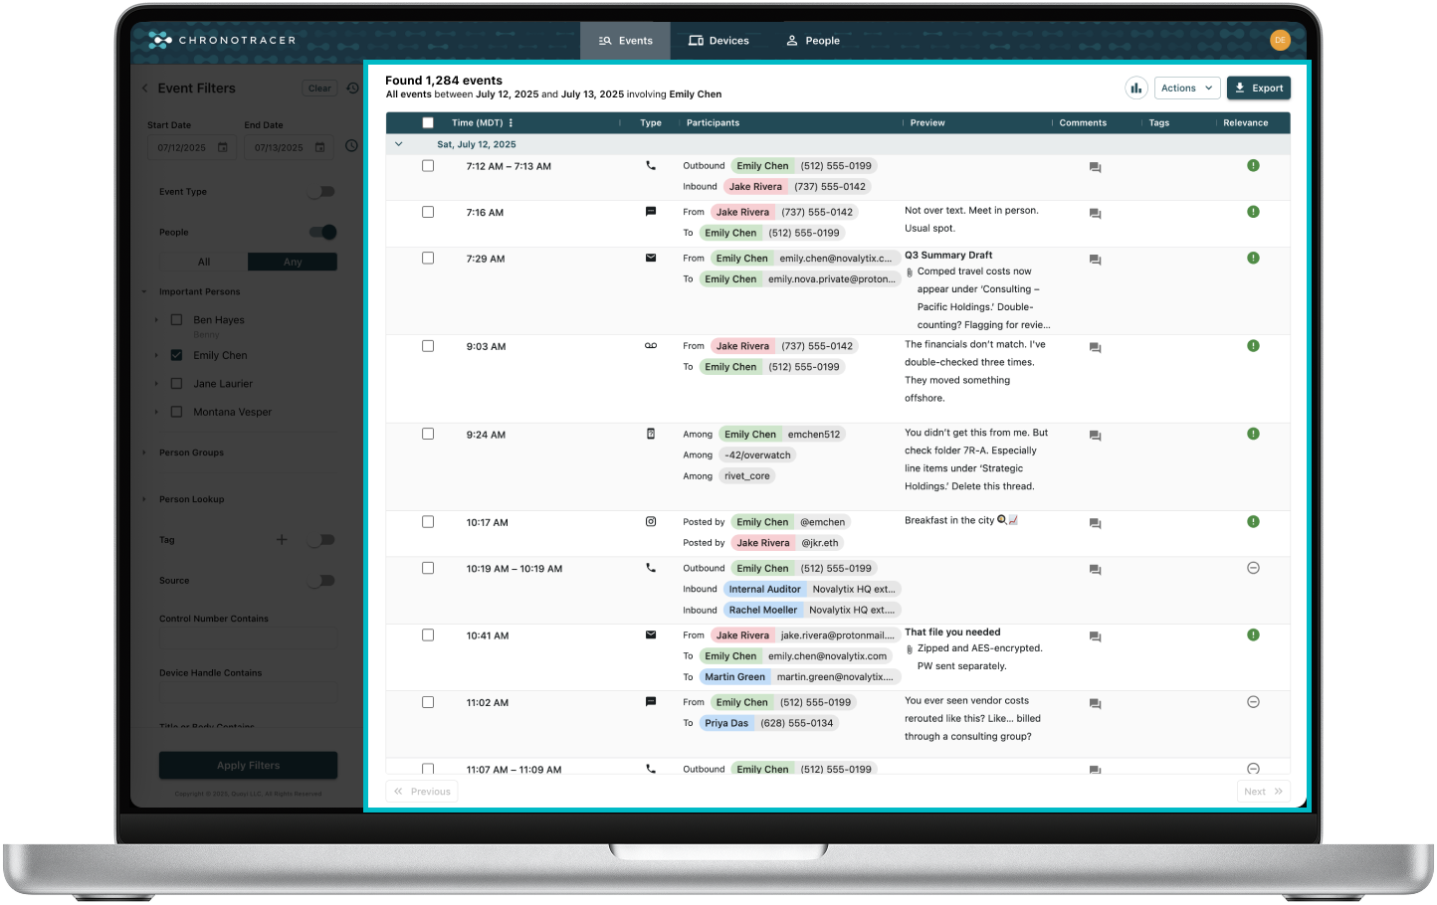Select the All people match option
The image size is (1437, 905).
click(x=204, y=262)
